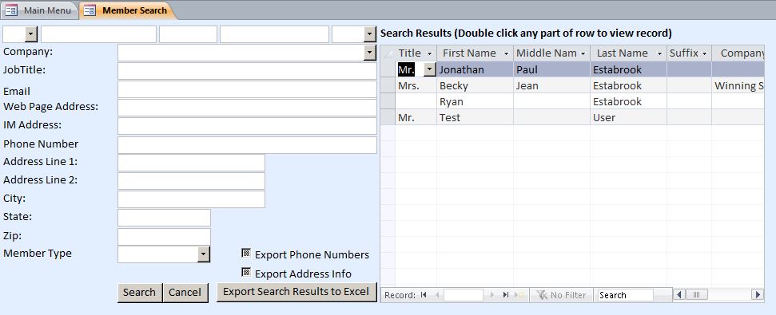Click the Address Line 2 field
The width and height of the screenshot is (776, 315).
click(191, 181)
